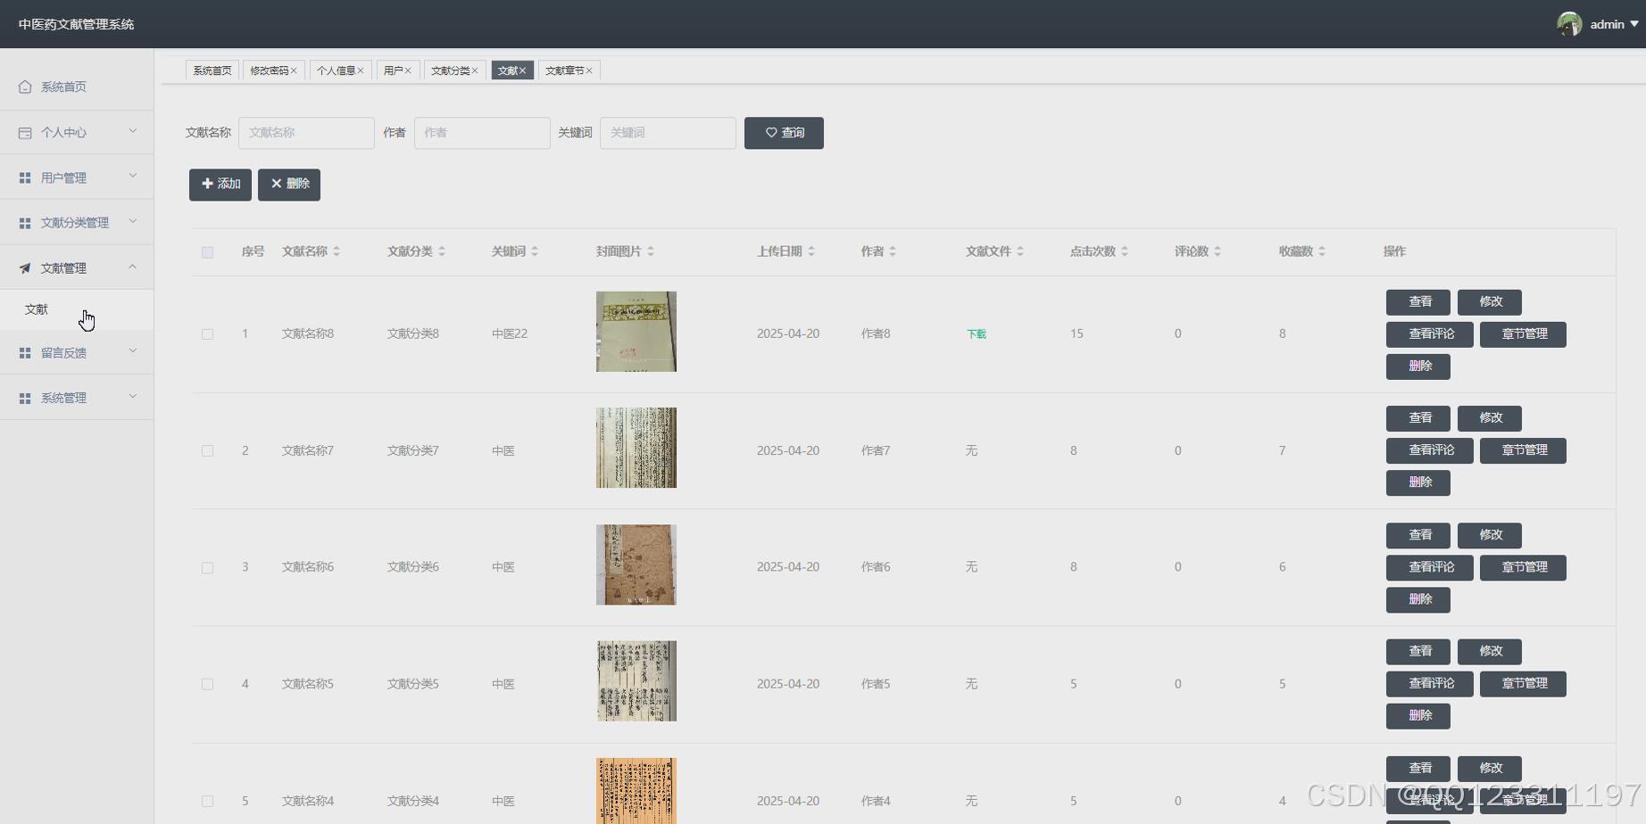Click the avatar image next to admin
This screenshot has height=824, width=1646.
(1569, 23)
